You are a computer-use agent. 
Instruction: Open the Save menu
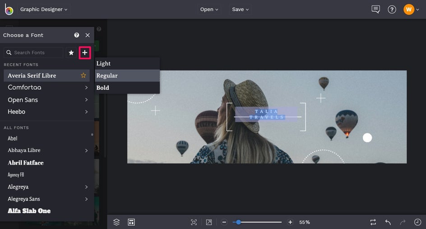[240, 9]
